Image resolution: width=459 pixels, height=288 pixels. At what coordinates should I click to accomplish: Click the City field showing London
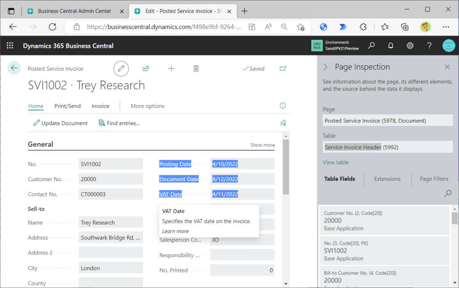(x=111, y=268)
